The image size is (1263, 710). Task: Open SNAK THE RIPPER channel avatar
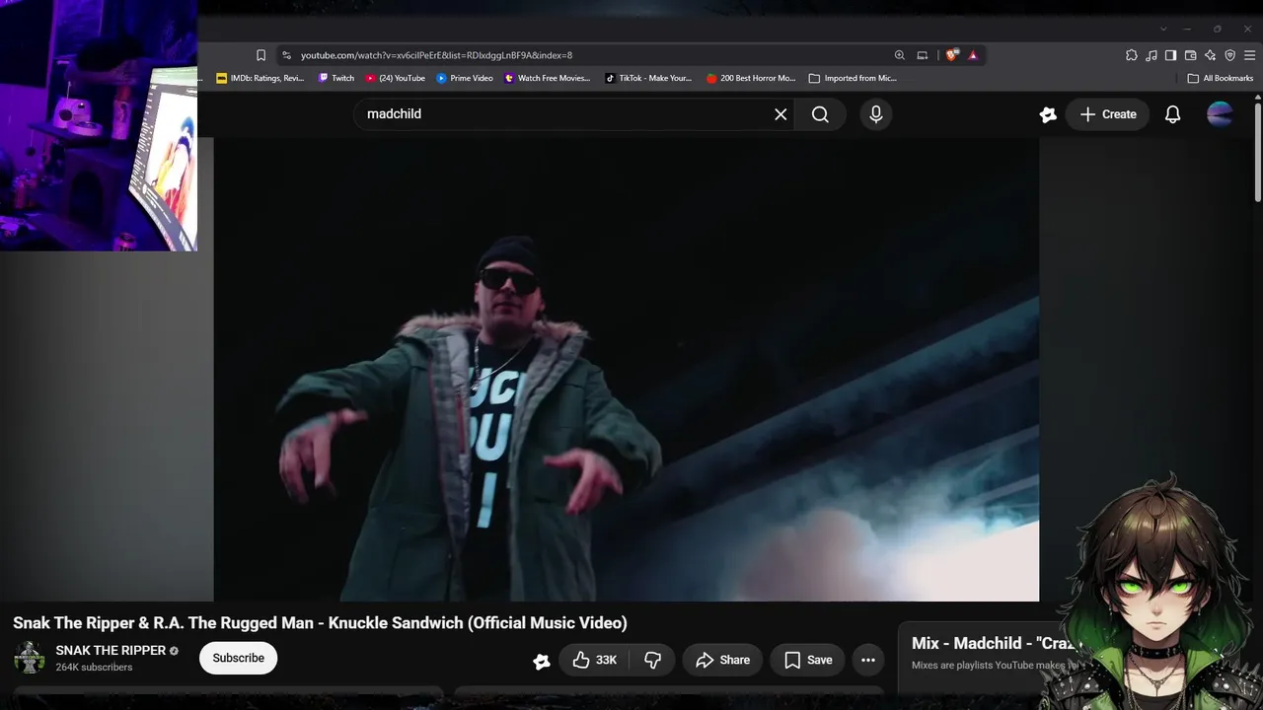(x=29, y=659)
